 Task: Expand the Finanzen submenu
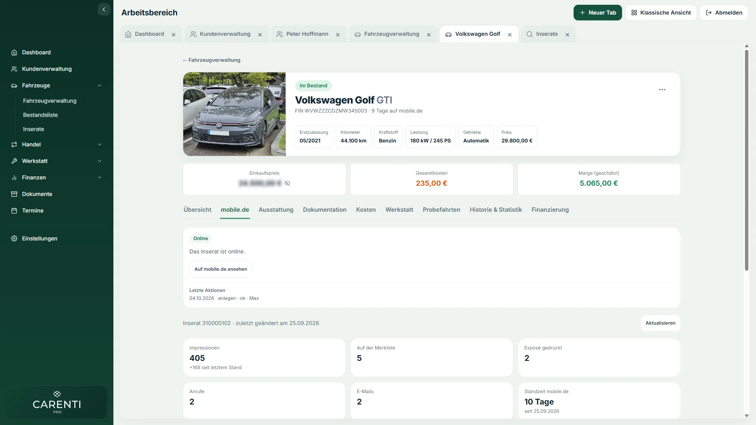click(100, 177)
